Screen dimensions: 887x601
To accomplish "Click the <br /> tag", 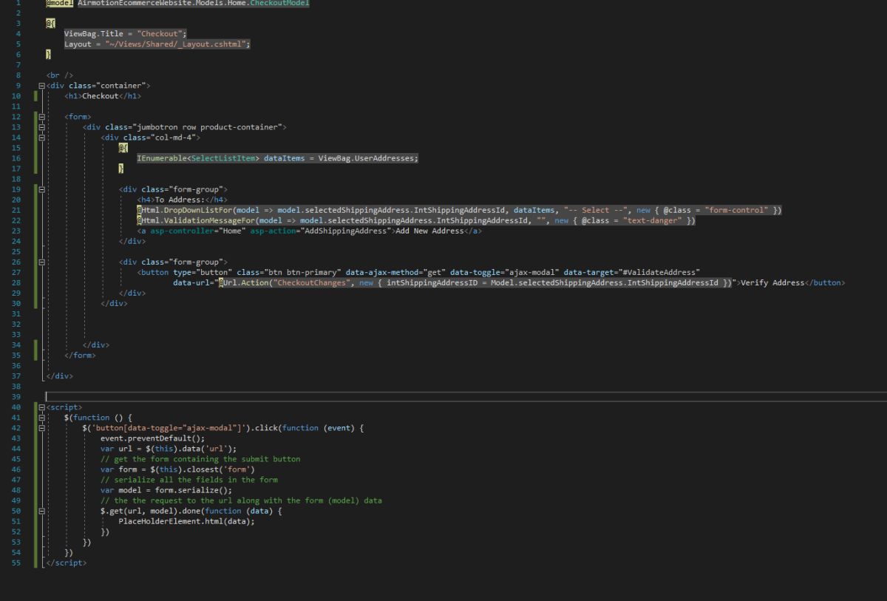I will [59, 75].
